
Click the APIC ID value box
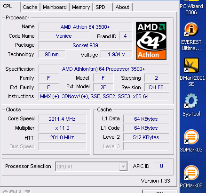click(161, 166)
